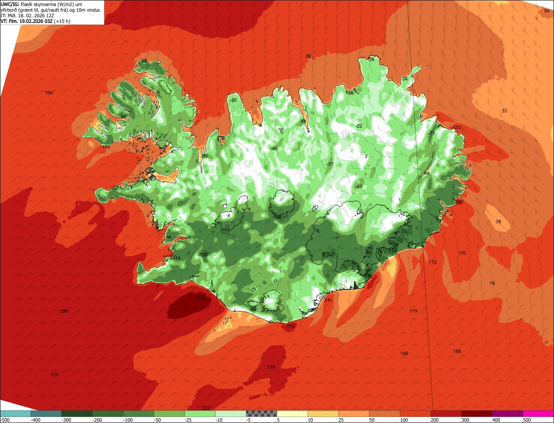This screenshot has width=554, height=423.
Task: Click the 'VT: Fim. 19.02.2026 03Z' valid time line
Action: (x=26, y=21)
